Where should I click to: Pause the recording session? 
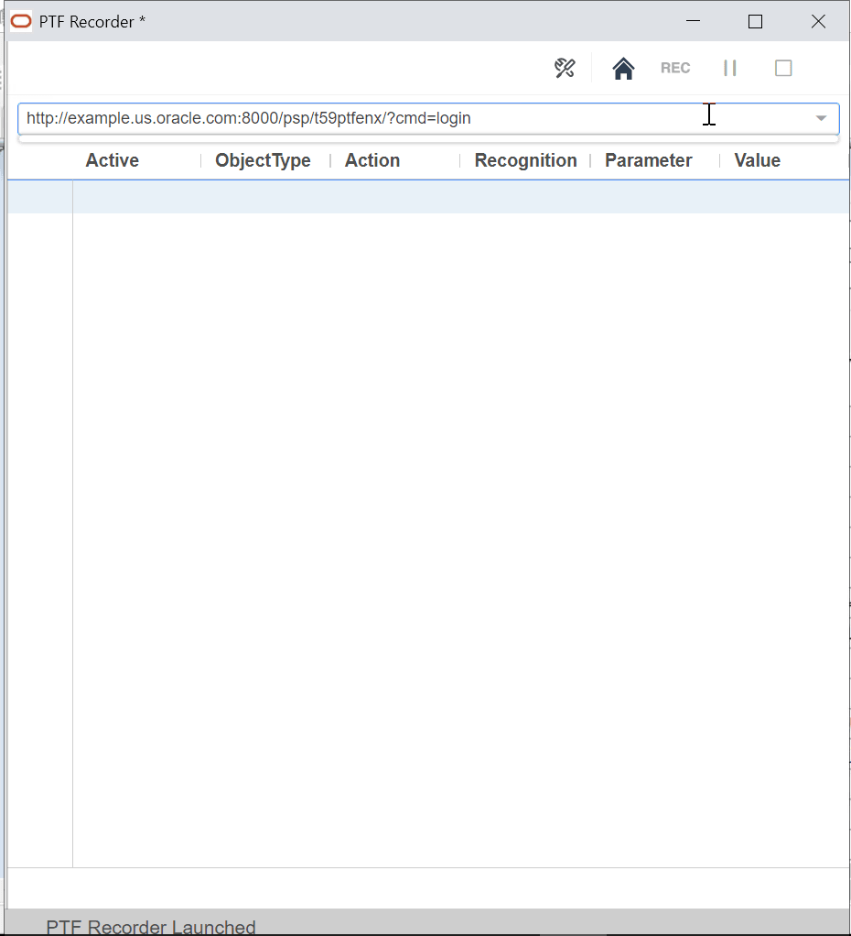729,68
